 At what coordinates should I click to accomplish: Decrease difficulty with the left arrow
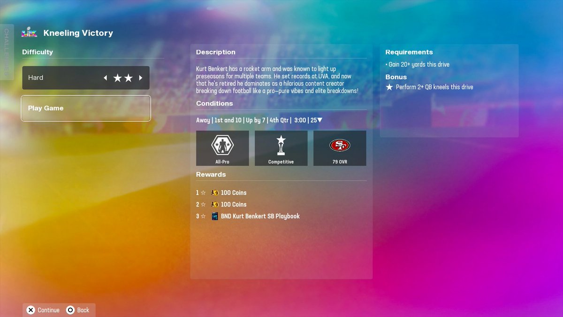point(105,78)
